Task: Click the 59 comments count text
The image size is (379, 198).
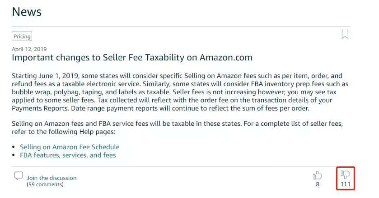Action: point(45,184)
